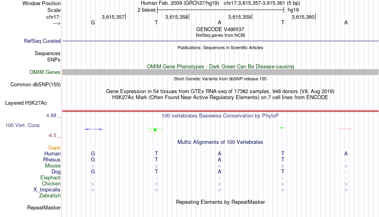379x217 pixels.
Task: Click the Scale label
Action: pyautogui.click(x=54, y=10)
